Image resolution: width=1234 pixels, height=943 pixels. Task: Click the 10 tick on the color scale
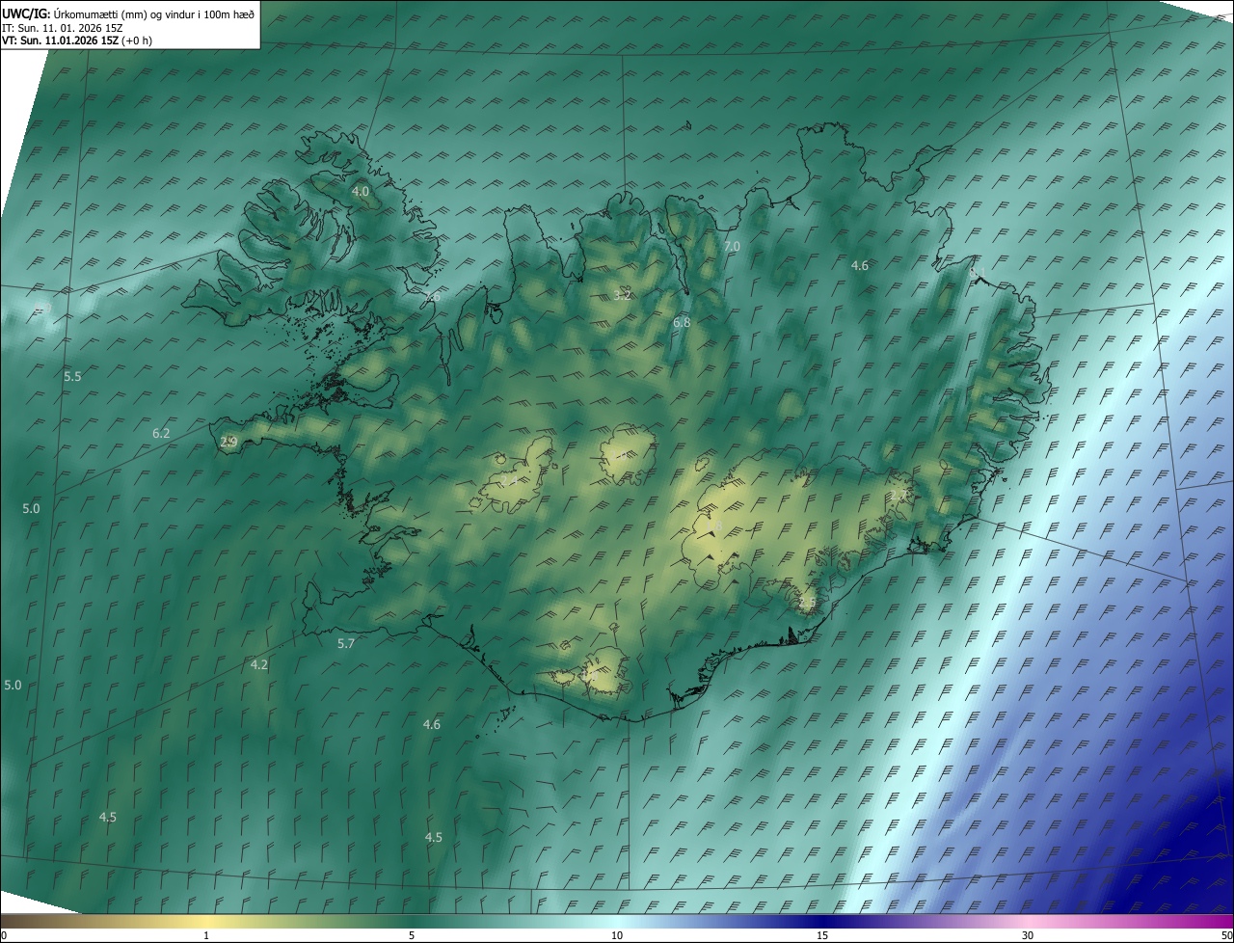click(x=617, y=936)
